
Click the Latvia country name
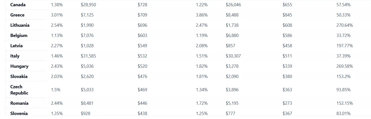pyautogui.click(x=16, y=46)
